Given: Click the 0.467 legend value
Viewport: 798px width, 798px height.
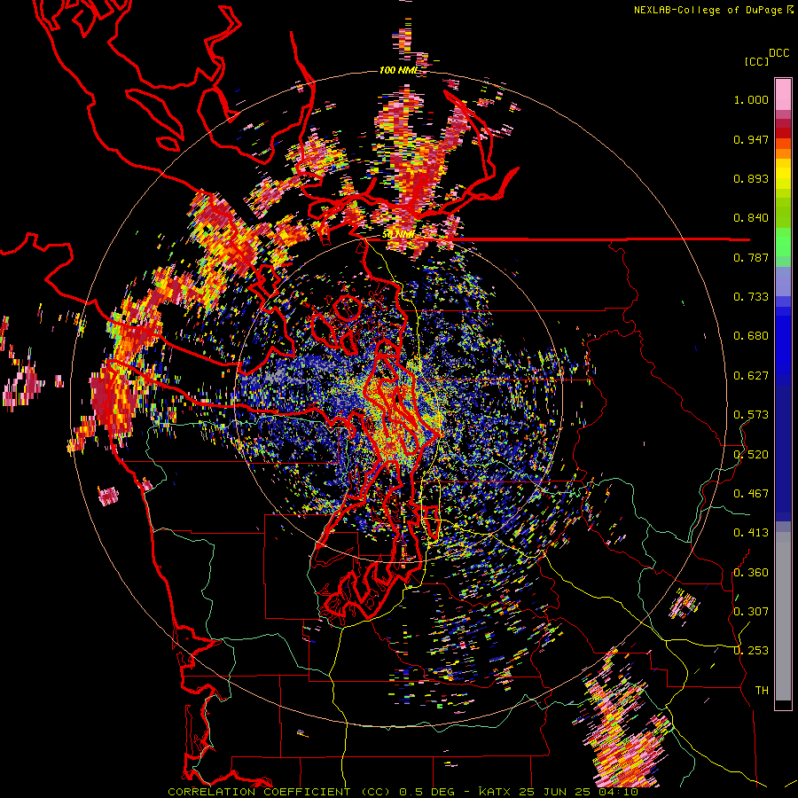Looking at the screenshot, I should 751,493.
